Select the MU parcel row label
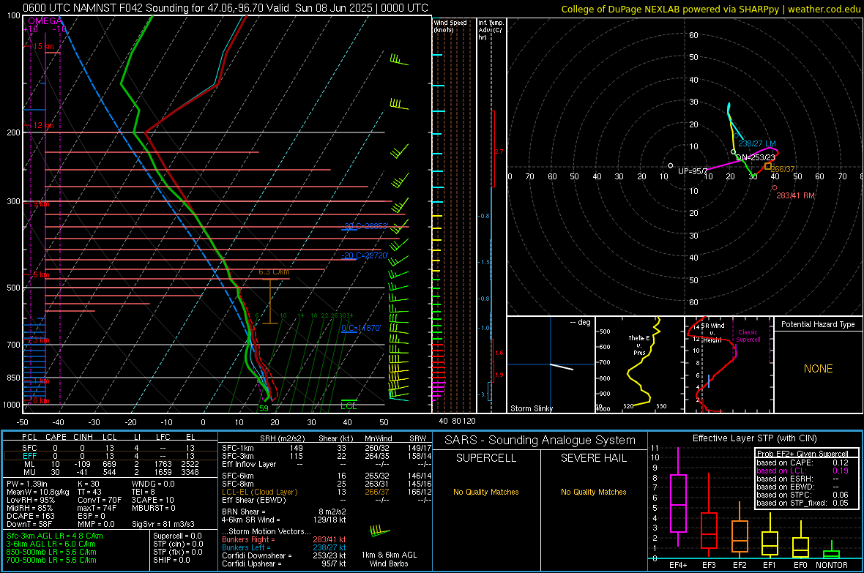Screen dimensions: 864x573 (x=30, y=471)
